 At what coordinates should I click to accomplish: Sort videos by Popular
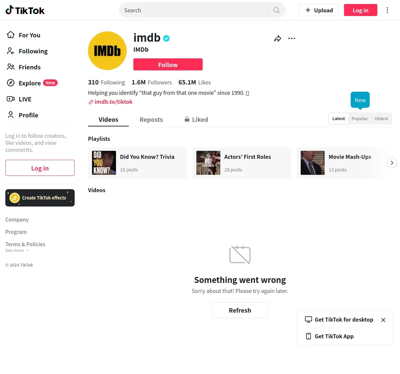(360, 118)
